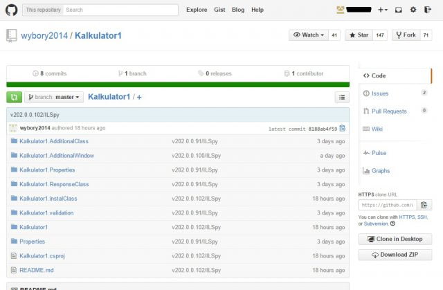Image resolution: width=443 pixels, height=290 pixels.
Task: Open the plus create-new menu in header
Action: coord(383,10)
